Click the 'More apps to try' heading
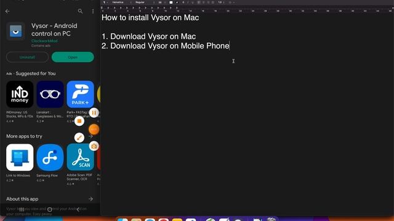 (x=24, y=136)
